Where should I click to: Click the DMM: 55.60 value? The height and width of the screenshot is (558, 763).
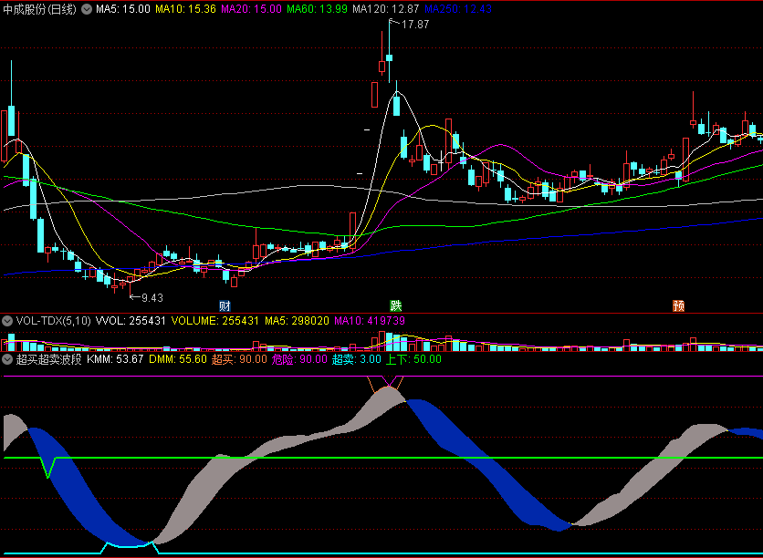[x=178, y=359]
